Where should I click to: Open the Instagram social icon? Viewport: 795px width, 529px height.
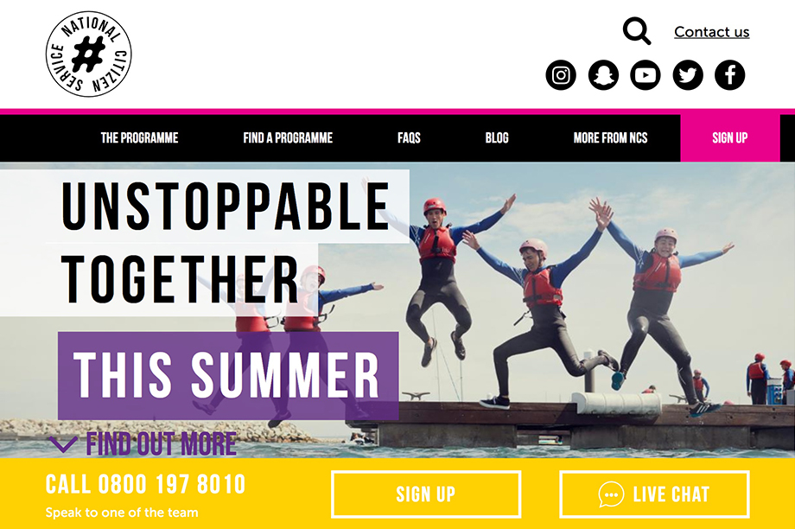(x=561, y=75)
